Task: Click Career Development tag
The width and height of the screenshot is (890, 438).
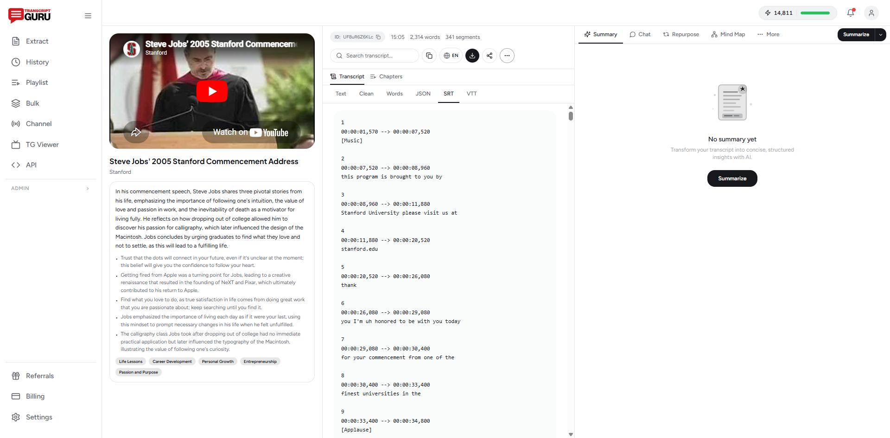Action: pos(172,362)
